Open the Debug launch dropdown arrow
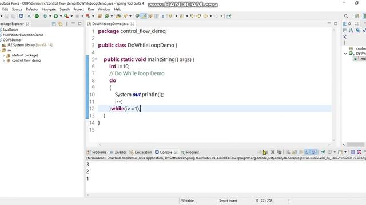Image resolution: width=366 pixels, height=205 pixels. [x=50, y=16]
